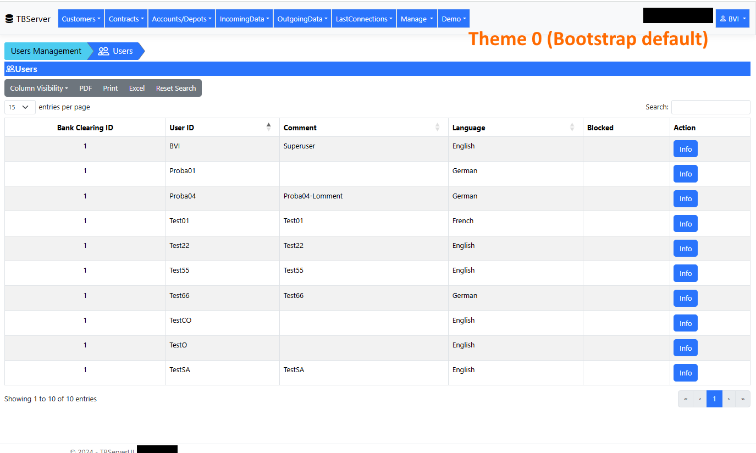
Task: Click the Users breadcrumb people icon
Action: [x=103, y=51]
